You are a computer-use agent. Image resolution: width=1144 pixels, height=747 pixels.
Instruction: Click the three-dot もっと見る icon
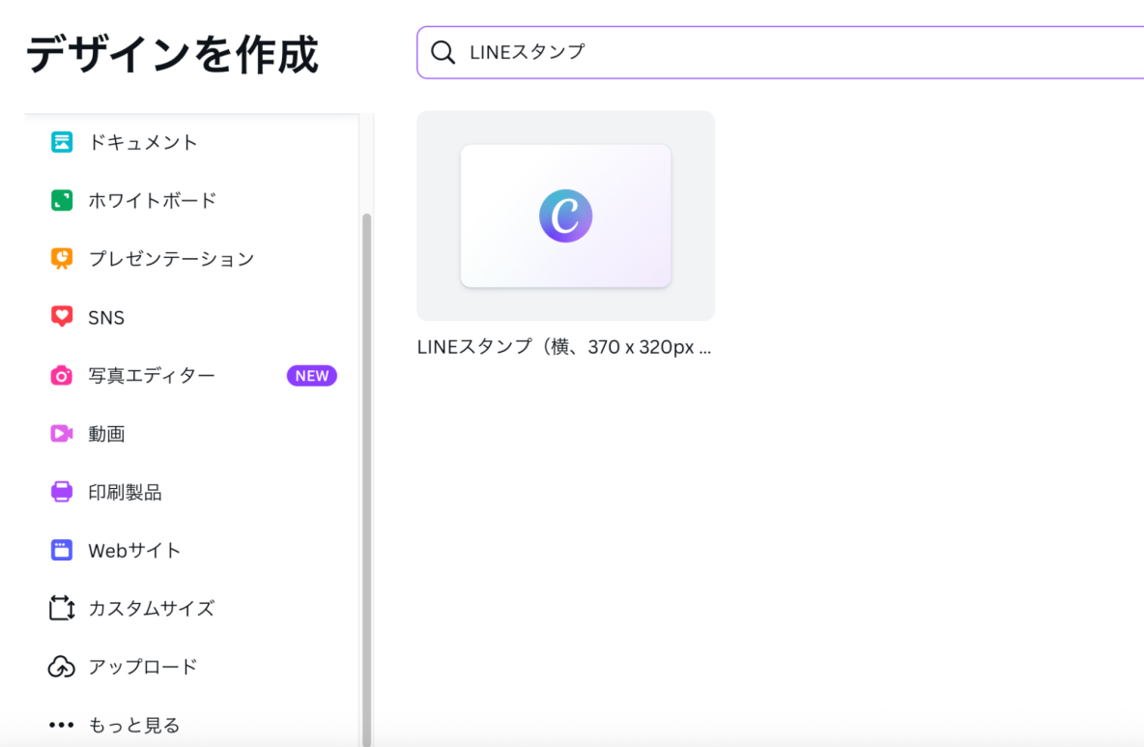pyautogui.click(x=62, y=725)
